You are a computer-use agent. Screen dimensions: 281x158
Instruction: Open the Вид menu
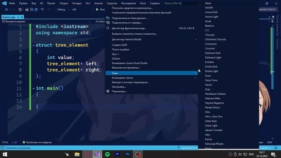(33, 3)
